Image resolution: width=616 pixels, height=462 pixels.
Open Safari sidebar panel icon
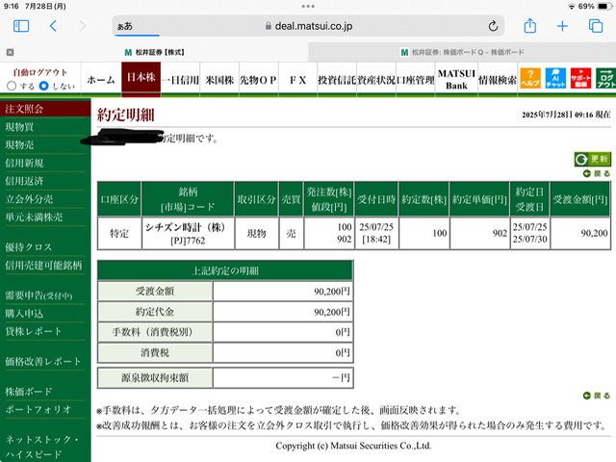click(21, 26)
